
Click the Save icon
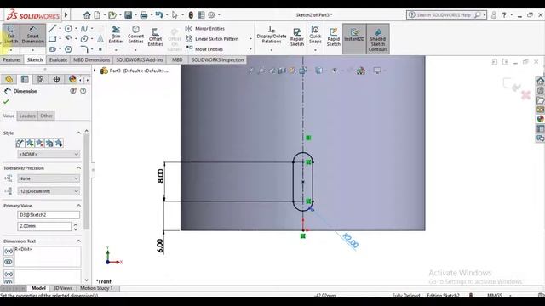[129, 15]
